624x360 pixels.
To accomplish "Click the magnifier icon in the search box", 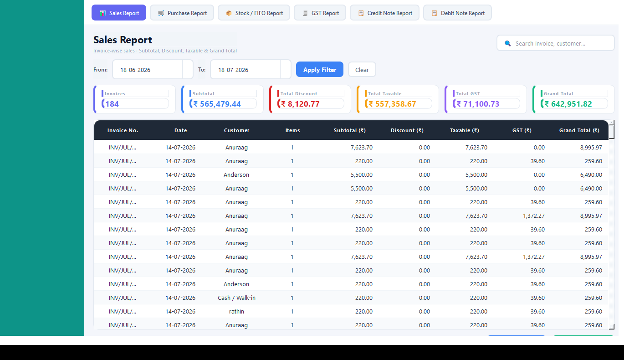I will (508, 43).
